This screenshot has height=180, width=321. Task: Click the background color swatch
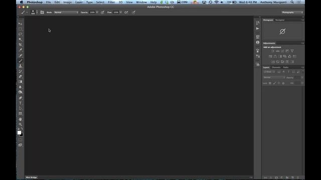(x=22, y=135)
